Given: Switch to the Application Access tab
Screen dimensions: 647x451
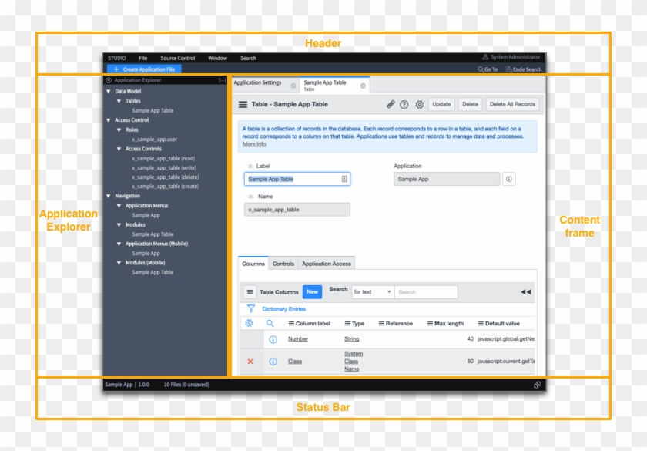Looking at the screenshot, I should [327, 264].
